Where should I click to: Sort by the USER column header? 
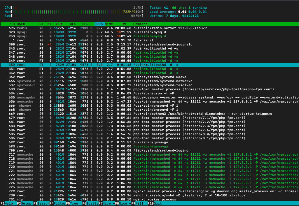click(21, 24)
